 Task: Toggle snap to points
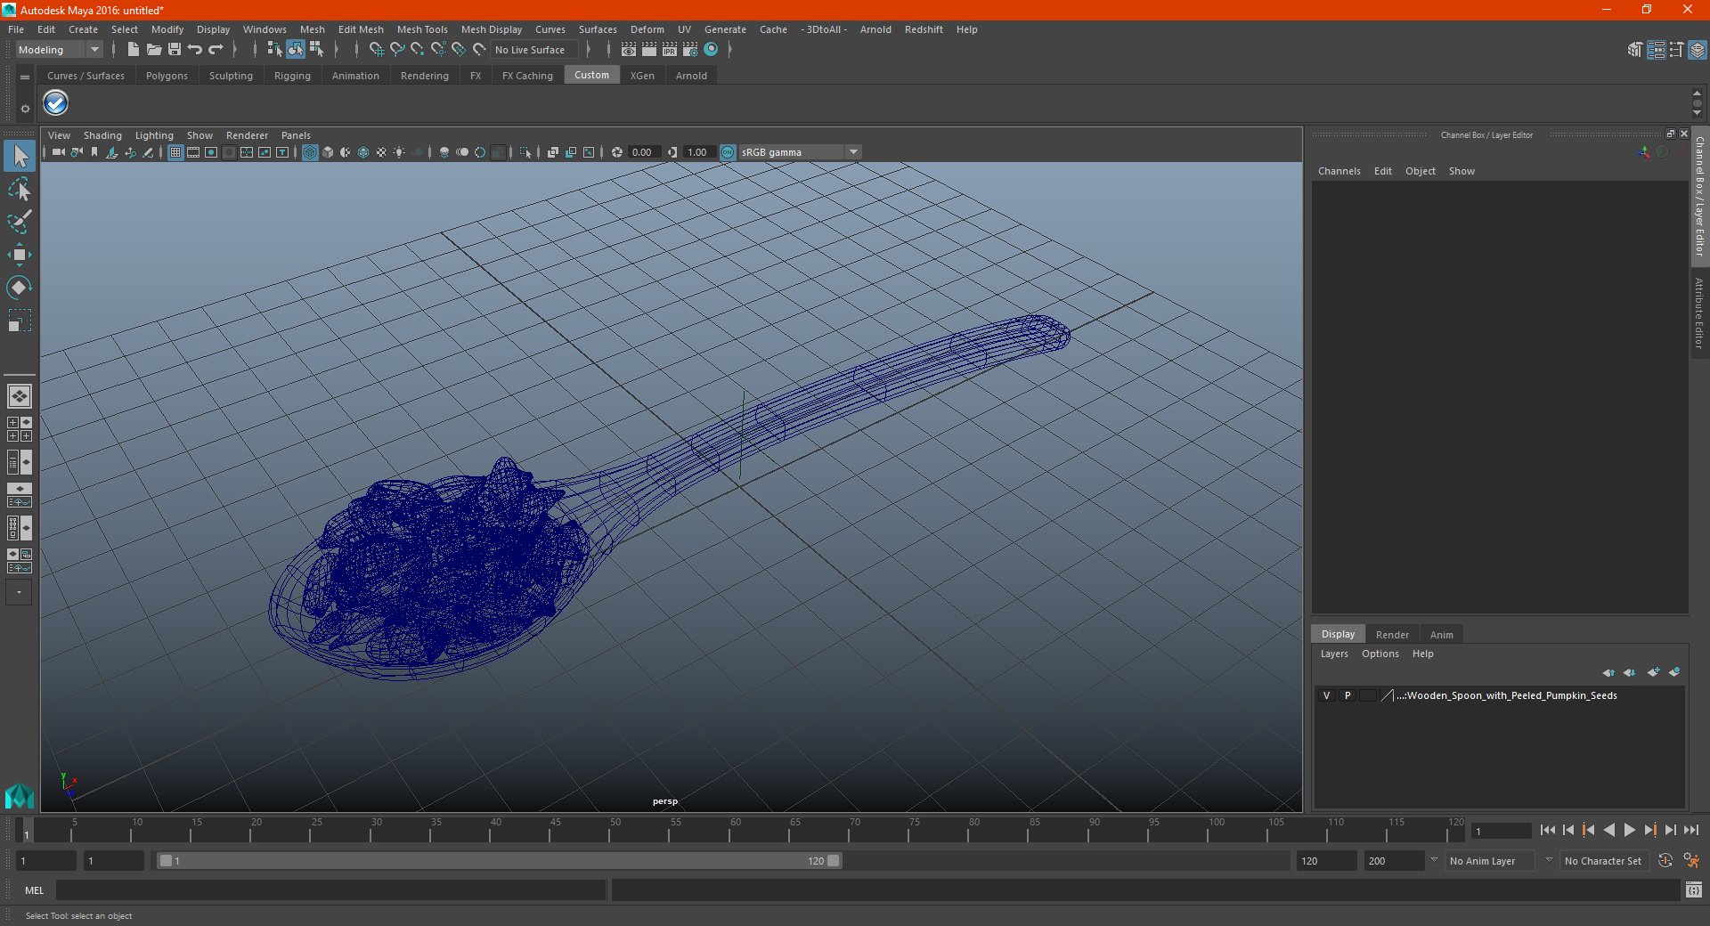418,50
